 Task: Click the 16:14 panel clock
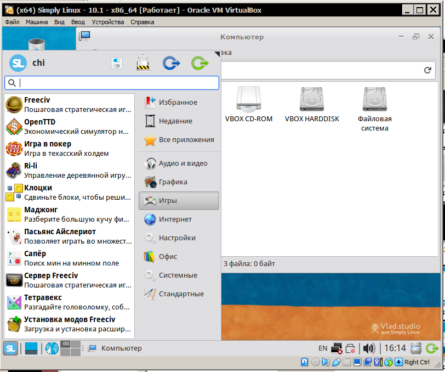click(x=395, y=348)
